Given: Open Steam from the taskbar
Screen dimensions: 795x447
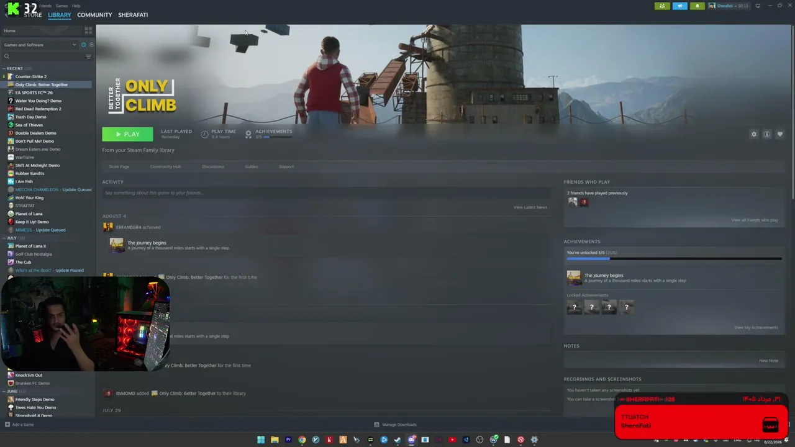Looking at the screenshot, I should (397, 440).
